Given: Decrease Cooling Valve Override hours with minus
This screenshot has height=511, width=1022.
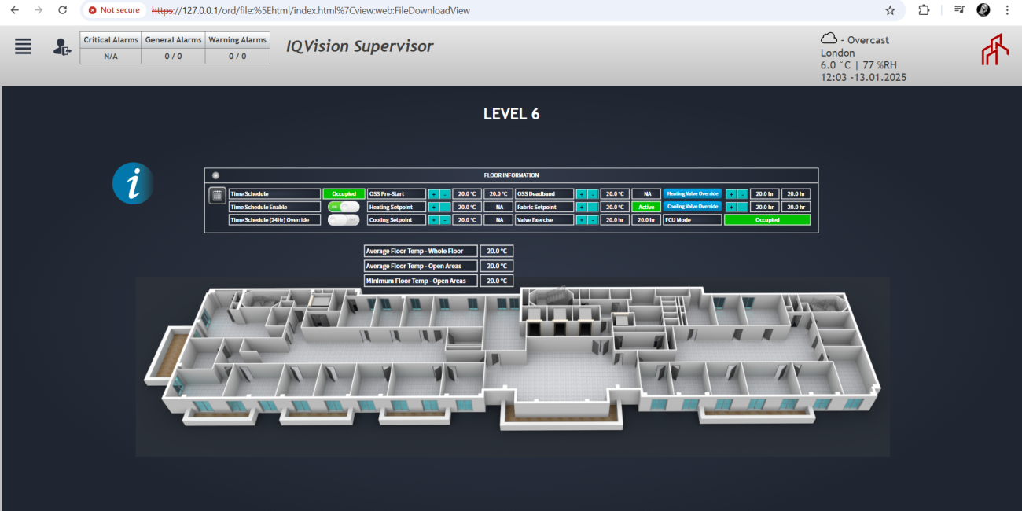Looking at the screenshot, I should pyautogui.click(x=742, y=207).
